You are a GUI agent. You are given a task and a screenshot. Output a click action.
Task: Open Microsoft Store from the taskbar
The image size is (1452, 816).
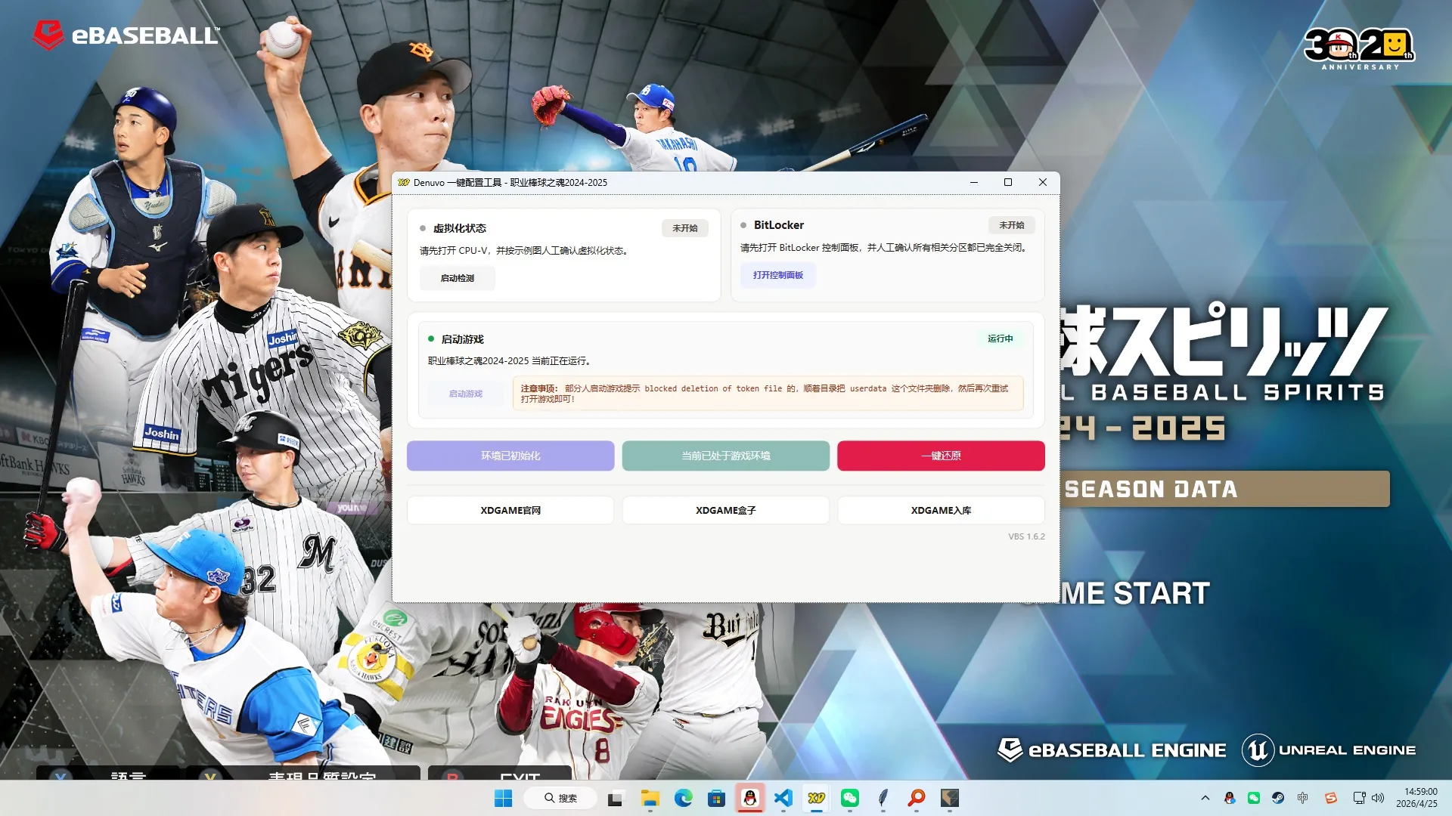(716, 798)
